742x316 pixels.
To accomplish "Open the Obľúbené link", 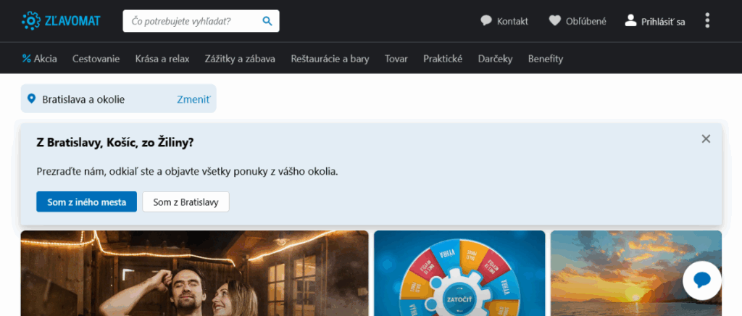I will click(x=585, y=21).
